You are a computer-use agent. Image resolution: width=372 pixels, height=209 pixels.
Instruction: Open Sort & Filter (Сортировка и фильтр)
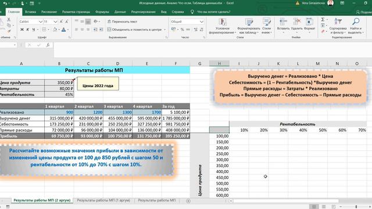338,26
